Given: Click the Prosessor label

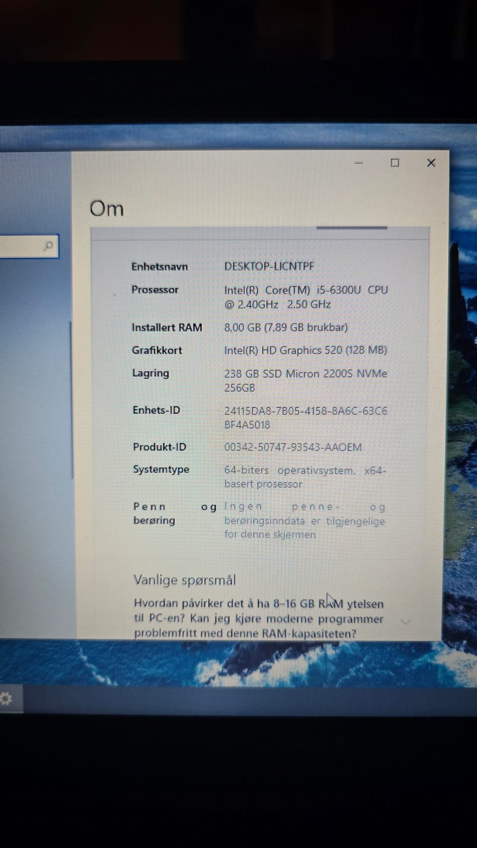Looking at the screenshot, I should [x=155, y=289].
